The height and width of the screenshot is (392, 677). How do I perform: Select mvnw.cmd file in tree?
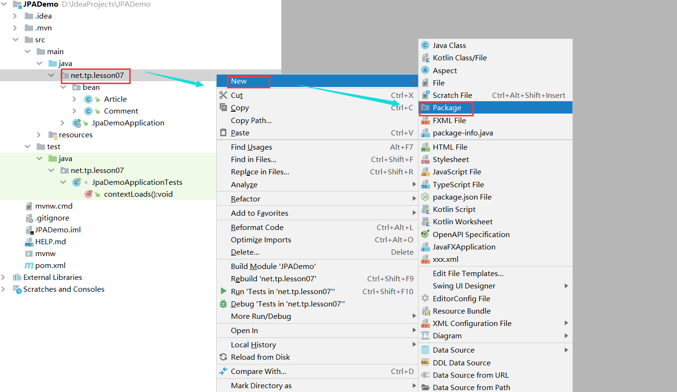tap(54, 206)
